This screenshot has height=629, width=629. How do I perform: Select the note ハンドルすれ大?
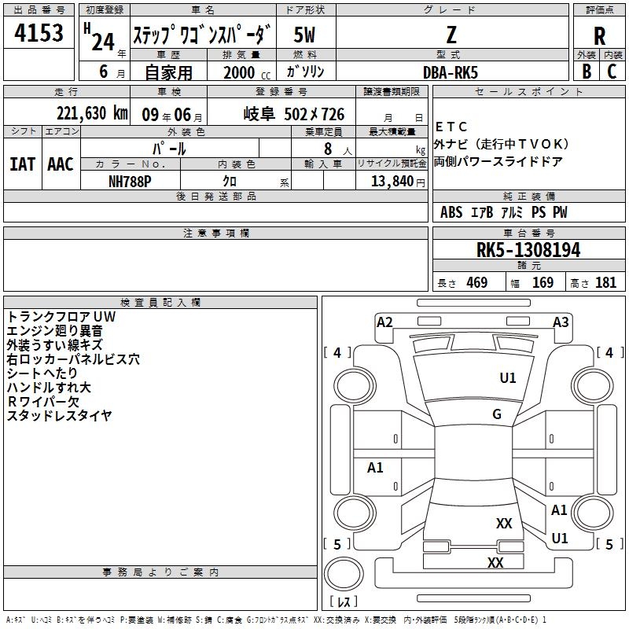click(49, 387)
